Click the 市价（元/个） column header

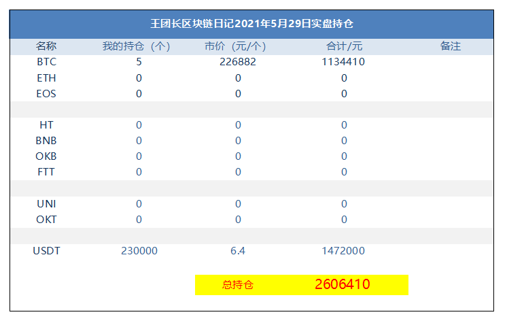237,46
